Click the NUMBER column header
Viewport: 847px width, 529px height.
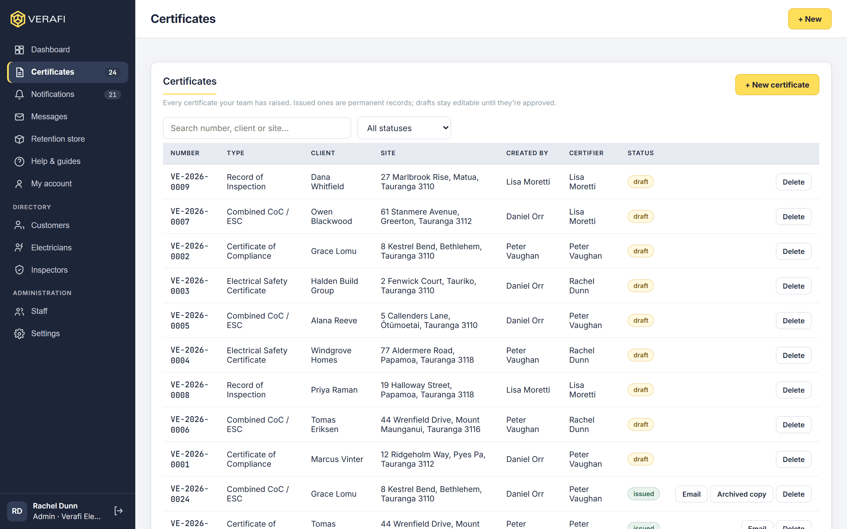(x=185, y=153)
